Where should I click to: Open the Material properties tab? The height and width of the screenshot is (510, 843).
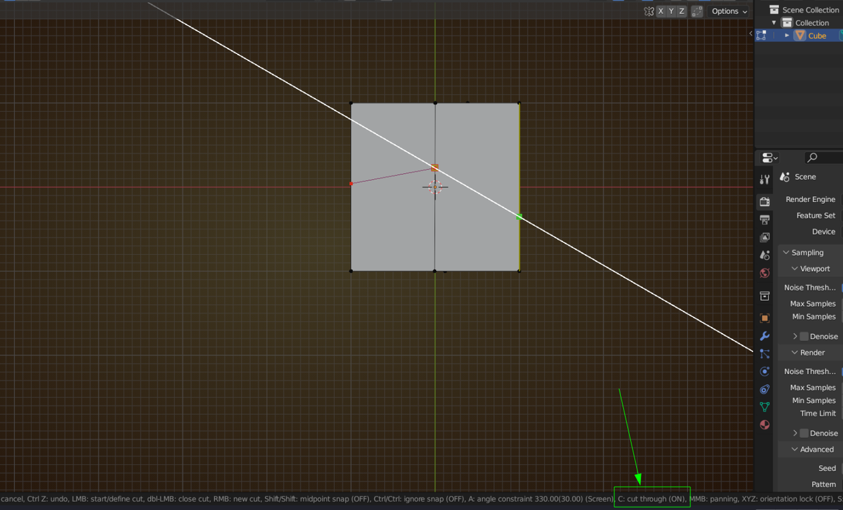coord(765,424)
